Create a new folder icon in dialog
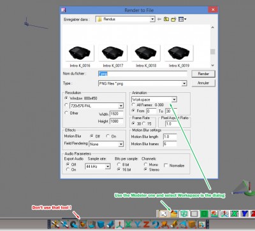255x231 pixels. pyautogui.click(x=173, y=19)
